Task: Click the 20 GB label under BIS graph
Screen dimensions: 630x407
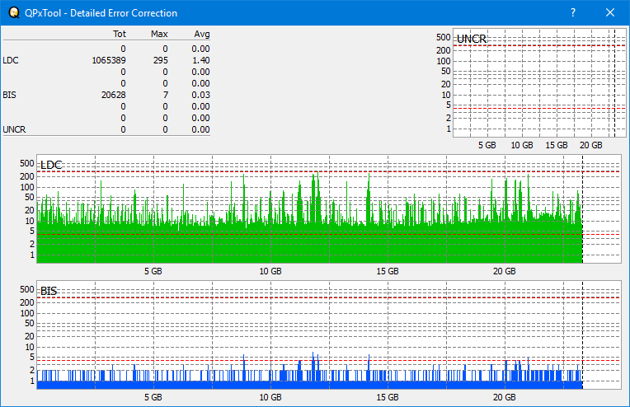Action: [x=504, y=397]
